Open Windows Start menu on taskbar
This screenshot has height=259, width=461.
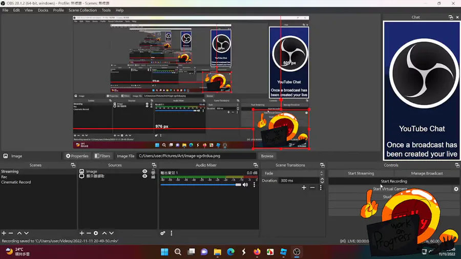pyautogui.click(x=164, y=252)
